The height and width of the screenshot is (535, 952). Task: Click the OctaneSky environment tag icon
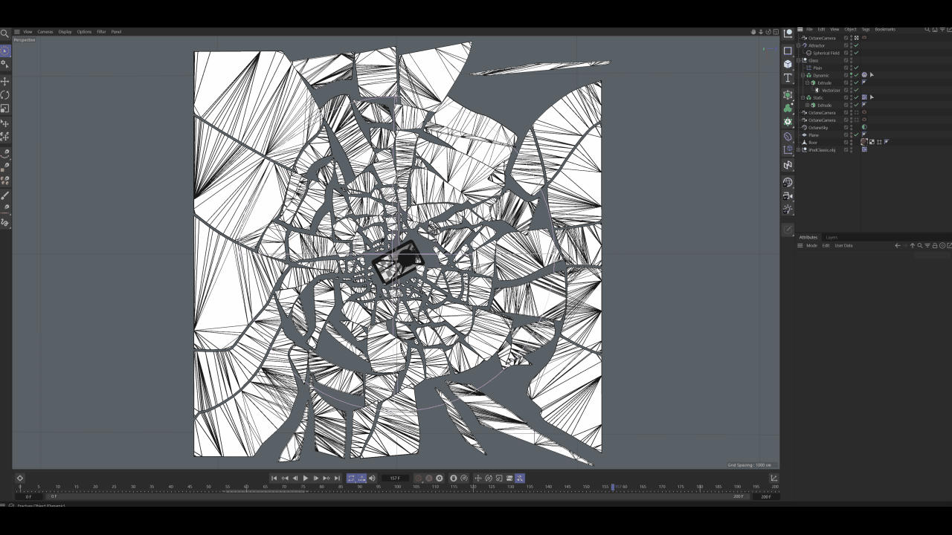pos(864,127)
